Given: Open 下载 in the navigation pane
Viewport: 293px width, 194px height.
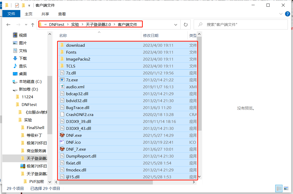Looking at the screenshot, I should pos(23,58).
